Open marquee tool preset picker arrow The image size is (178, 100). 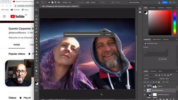pyautogui.click(x=45, y=2)
